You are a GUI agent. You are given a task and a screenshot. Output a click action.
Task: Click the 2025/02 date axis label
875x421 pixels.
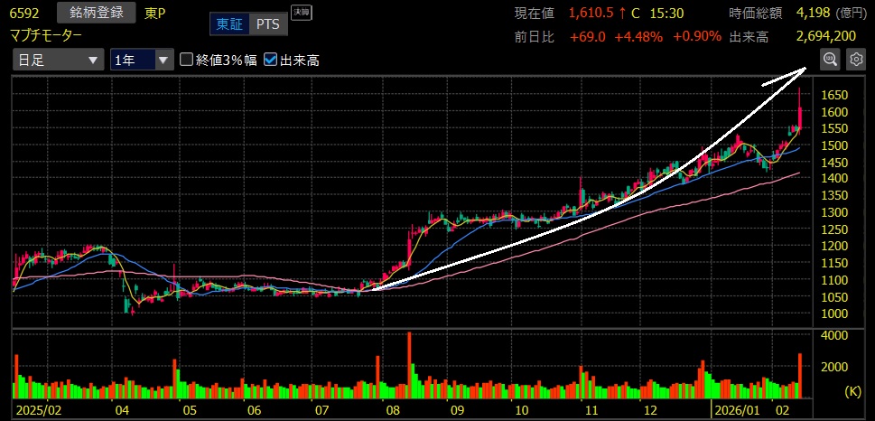(36, 408)
